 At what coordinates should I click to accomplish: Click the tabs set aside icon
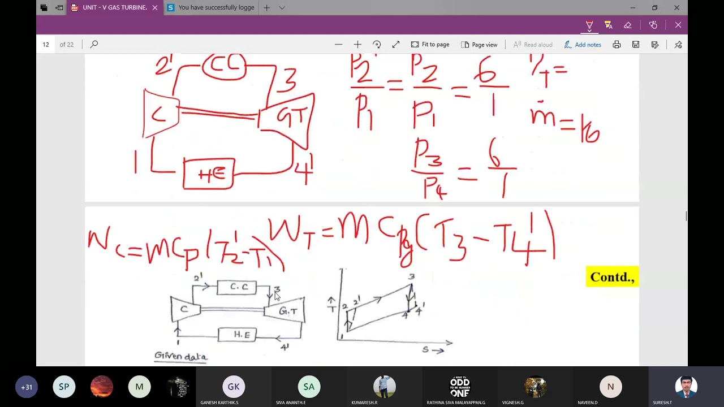point(44,8)
